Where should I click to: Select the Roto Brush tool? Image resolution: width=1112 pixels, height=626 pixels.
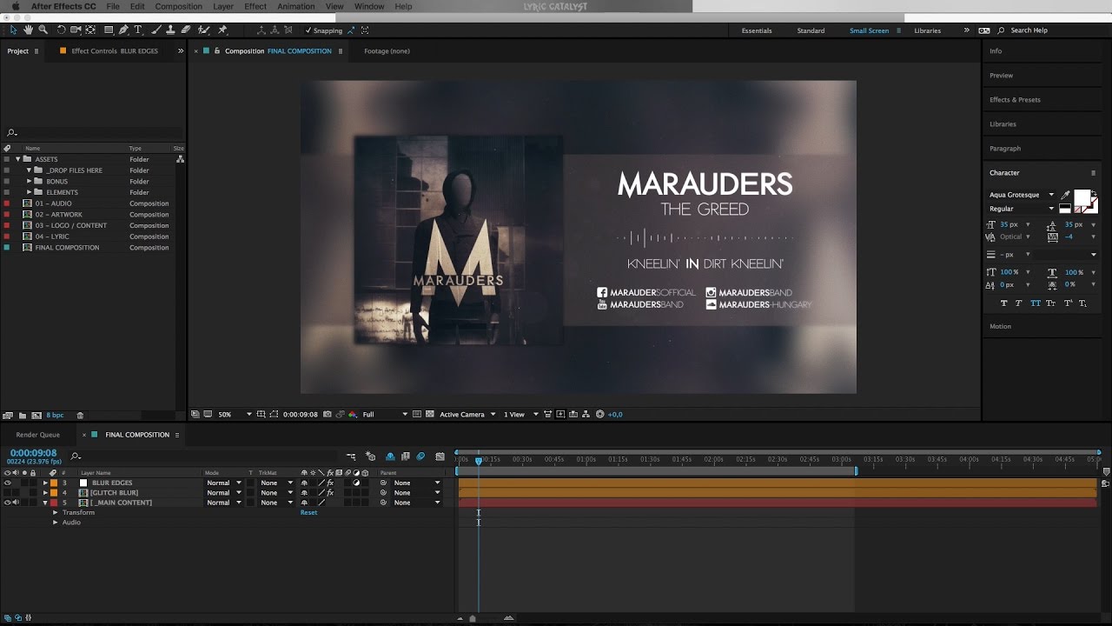point(203,30)
